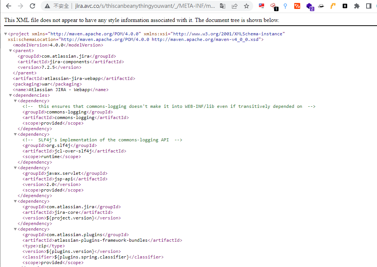The image size is (377, 267).
Task: Click the jira-components artifactId text
Action: pos(69,62)
